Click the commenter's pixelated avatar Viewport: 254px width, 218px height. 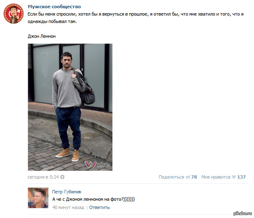tap(38, 198)
